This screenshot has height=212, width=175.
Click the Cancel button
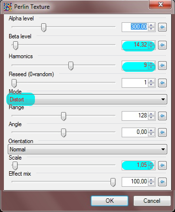tap(152, 201)
